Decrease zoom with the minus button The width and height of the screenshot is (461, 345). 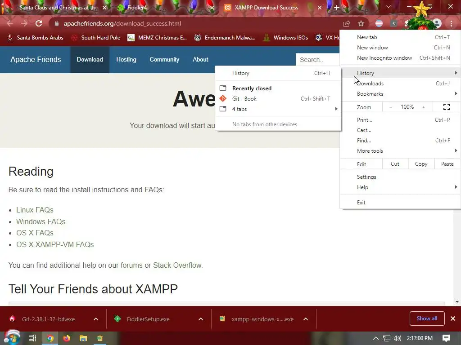391,107
